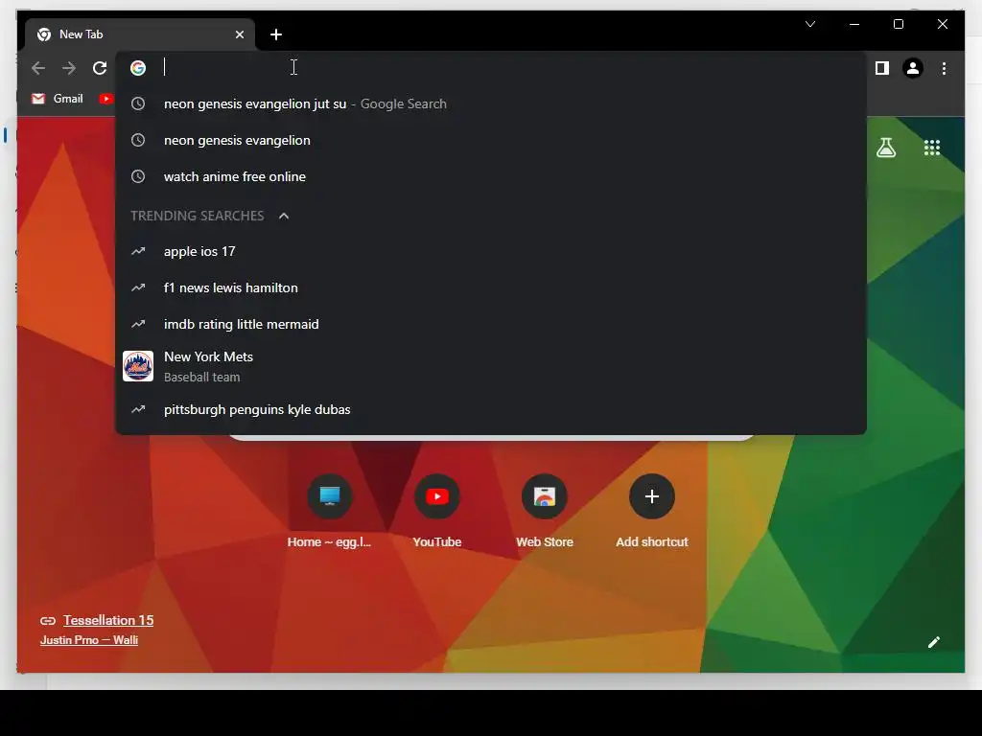
Task: Click the New York Mets logo
Action: (x=138, y=366)
